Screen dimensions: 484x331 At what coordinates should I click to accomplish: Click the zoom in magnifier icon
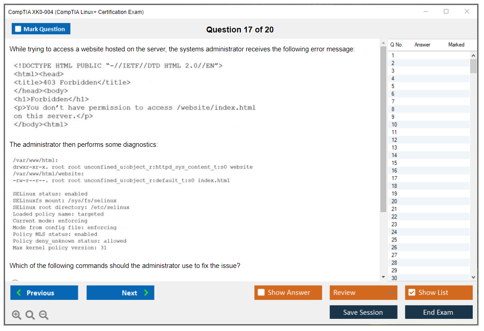[x=17, y=315]
